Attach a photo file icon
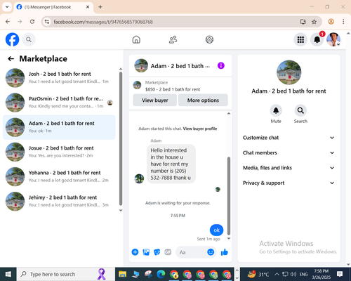The height and width of the screenshot is (281, 351). click(146, 252)
